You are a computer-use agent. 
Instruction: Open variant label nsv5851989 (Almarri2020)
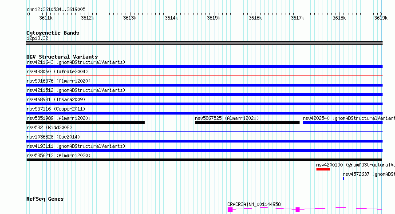(59, 118)
